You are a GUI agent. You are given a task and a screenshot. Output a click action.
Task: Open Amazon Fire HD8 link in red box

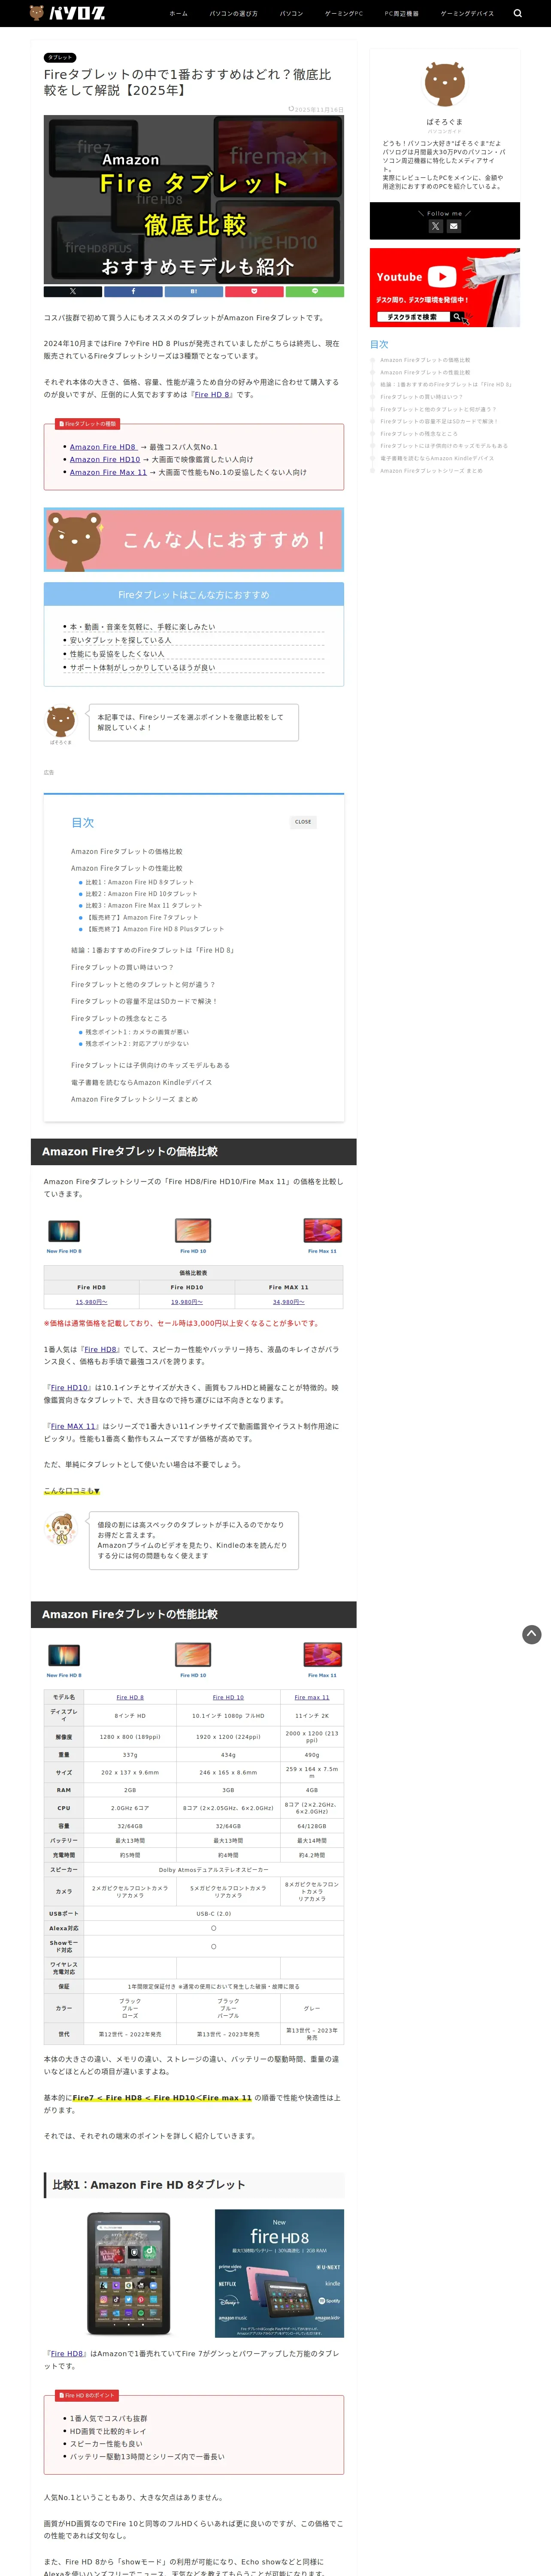103,447
